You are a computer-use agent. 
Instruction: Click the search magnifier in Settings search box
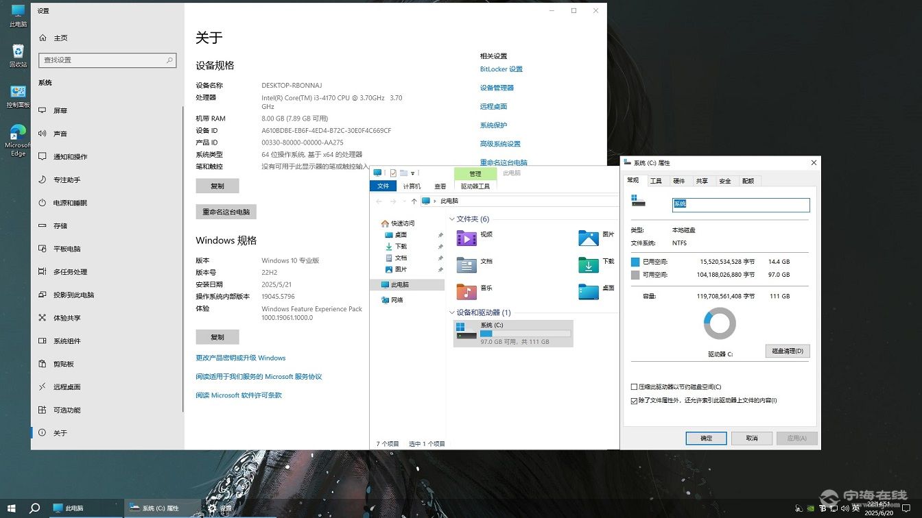tap(169, 60)
